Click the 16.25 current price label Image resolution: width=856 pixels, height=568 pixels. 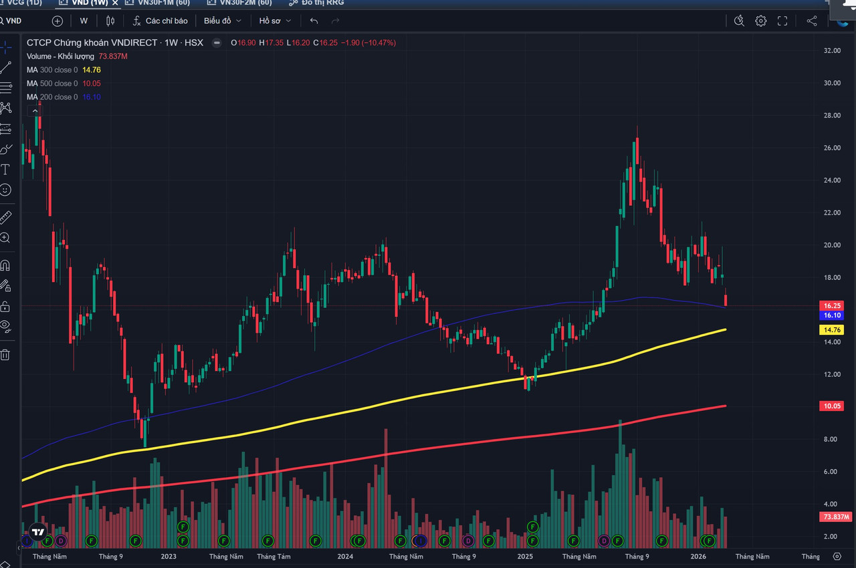pyautogui.click(x=833, y=305)
